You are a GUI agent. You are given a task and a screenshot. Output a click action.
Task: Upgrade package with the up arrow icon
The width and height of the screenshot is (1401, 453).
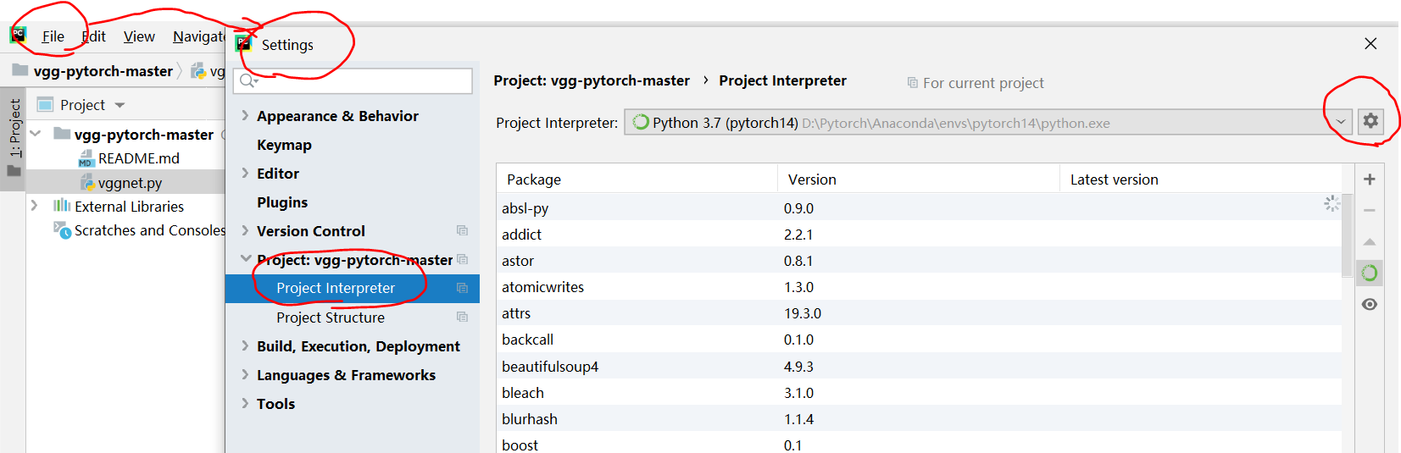point(1370,242)
